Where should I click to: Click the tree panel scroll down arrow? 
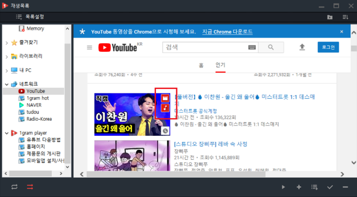[67, 167]
